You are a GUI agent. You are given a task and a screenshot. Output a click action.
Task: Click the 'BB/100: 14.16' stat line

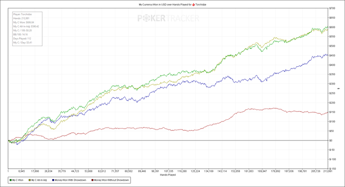21,34
